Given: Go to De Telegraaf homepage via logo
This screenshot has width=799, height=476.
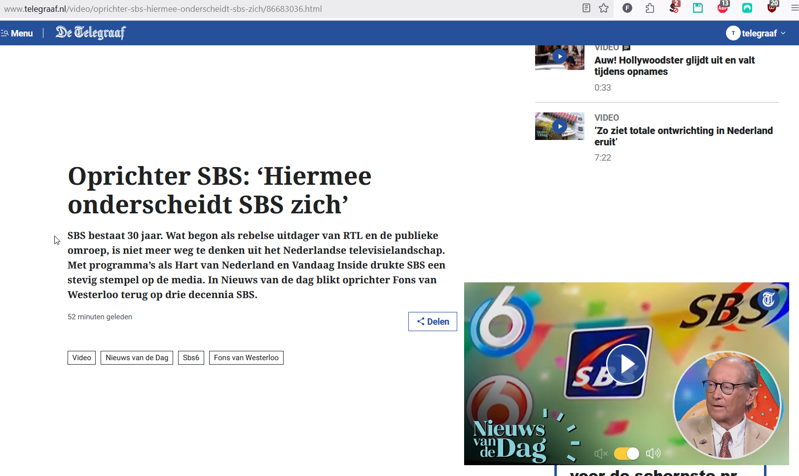Looking at the screenshot, I should coord(91,33).
